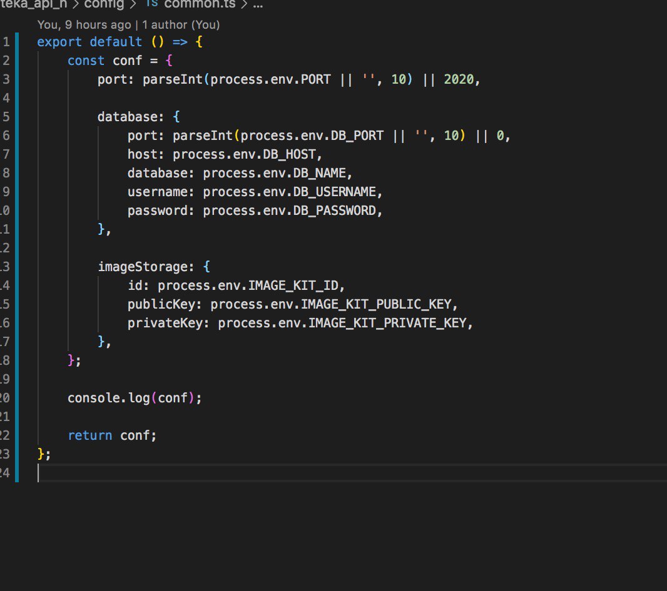Click 'console.log' on line 20
The image size is (667, 591).
109,398
